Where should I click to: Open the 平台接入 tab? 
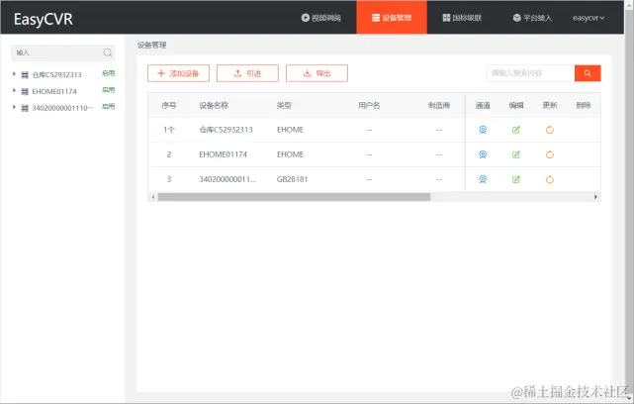pos(532,18)
